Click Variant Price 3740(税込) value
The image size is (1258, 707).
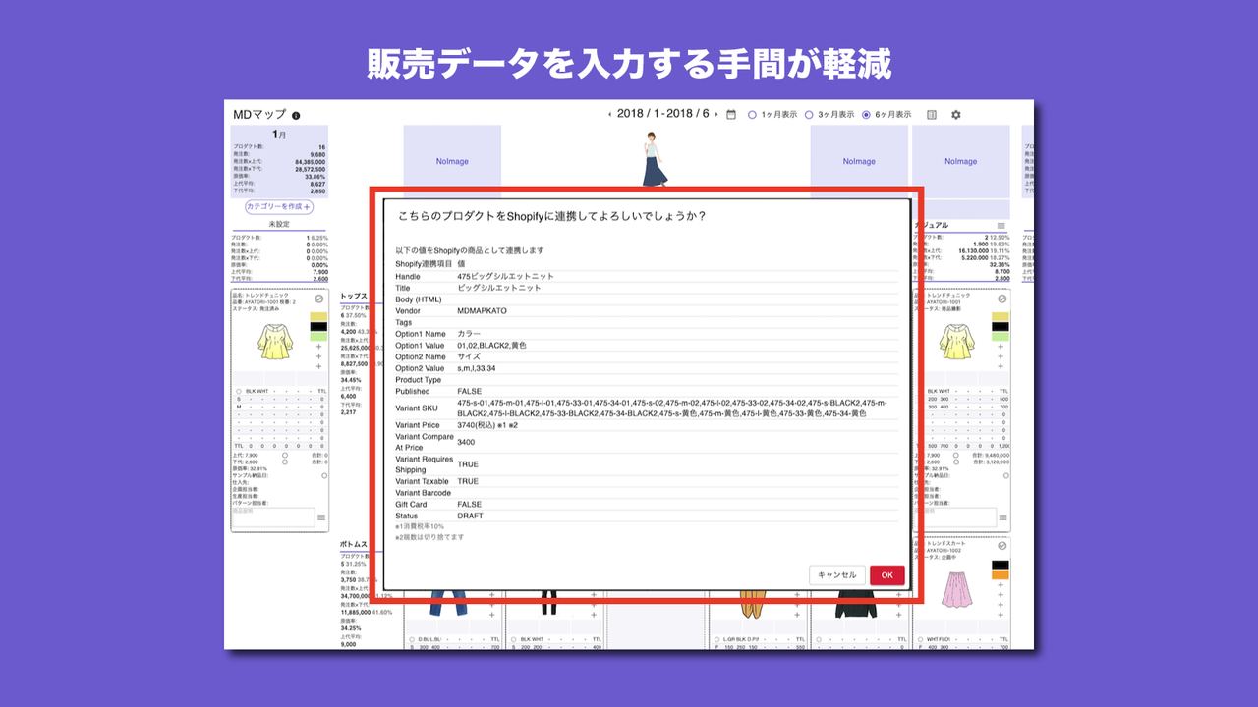click(487, 425)
